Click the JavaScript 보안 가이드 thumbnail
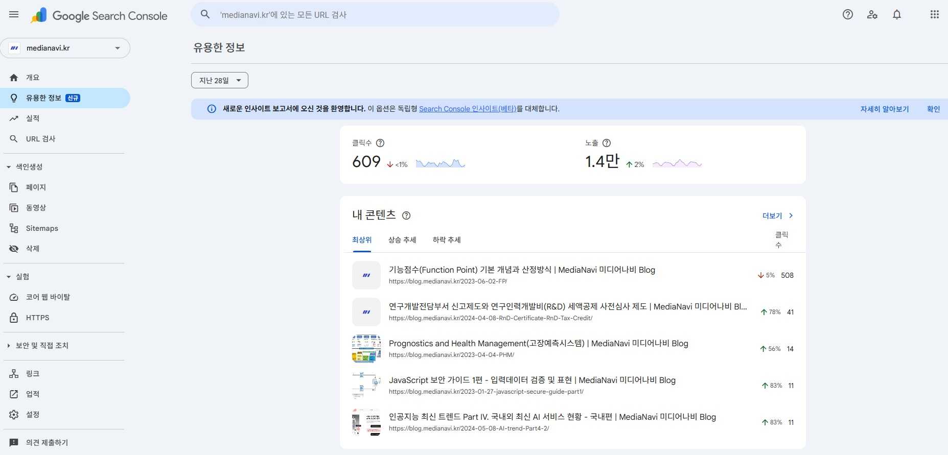The height and width of the screenshot is (455, 948). coord(366,386)
